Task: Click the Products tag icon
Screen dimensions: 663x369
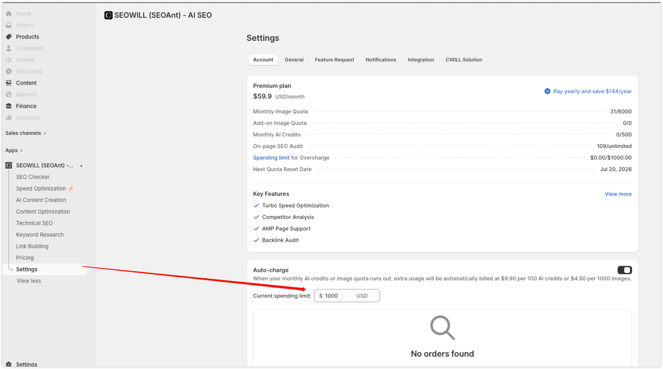Action: pyautogui.click(x=9, y=37)
